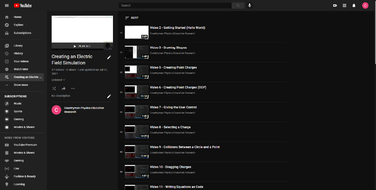
Task: Open Countryman Physics Education Research channel name
Action: [84, 110]
